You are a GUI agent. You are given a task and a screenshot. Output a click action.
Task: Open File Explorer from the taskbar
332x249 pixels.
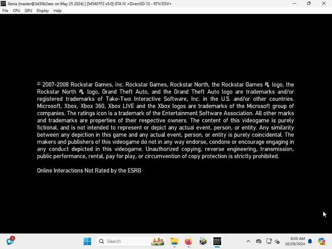pyautogui.click(x=174, y=241)
